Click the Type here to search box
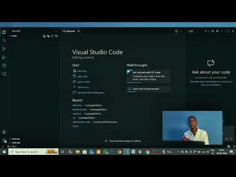 33,152
